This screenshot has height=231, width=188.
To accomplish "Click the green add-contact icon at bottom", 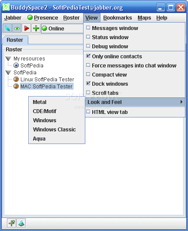I will pyautogui.click(x=11, y=223).
